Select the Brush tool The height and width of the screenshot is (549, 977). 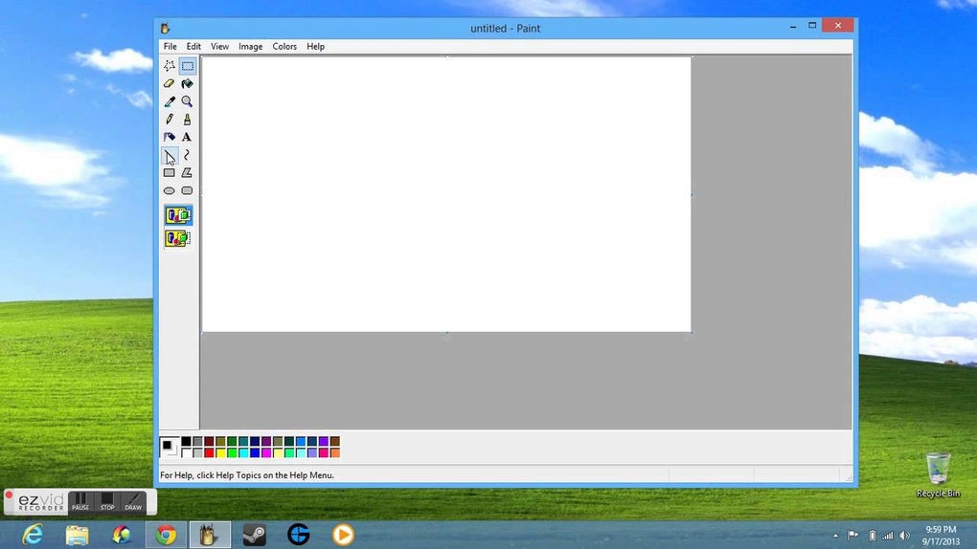(x=187, y=119)
